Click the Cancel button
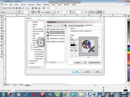Screen dimensions: 130x97 [87, 72]
